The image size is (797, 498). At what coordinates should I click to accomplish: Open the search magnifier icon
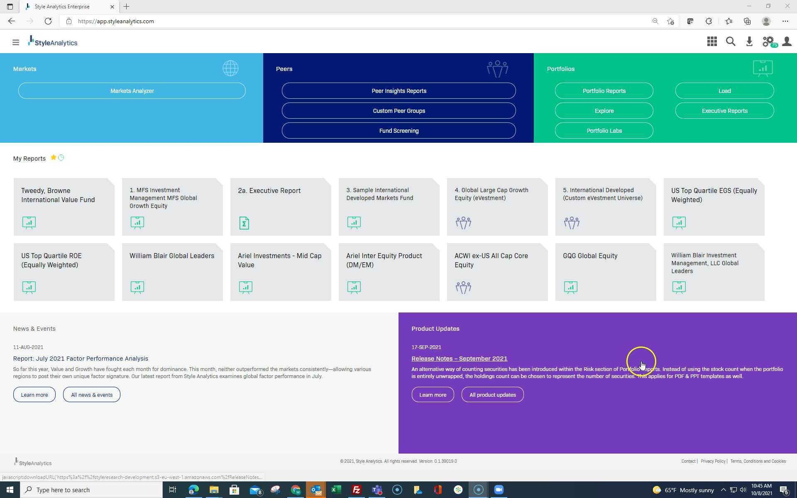pyautogui.click(x=731, y=41)
